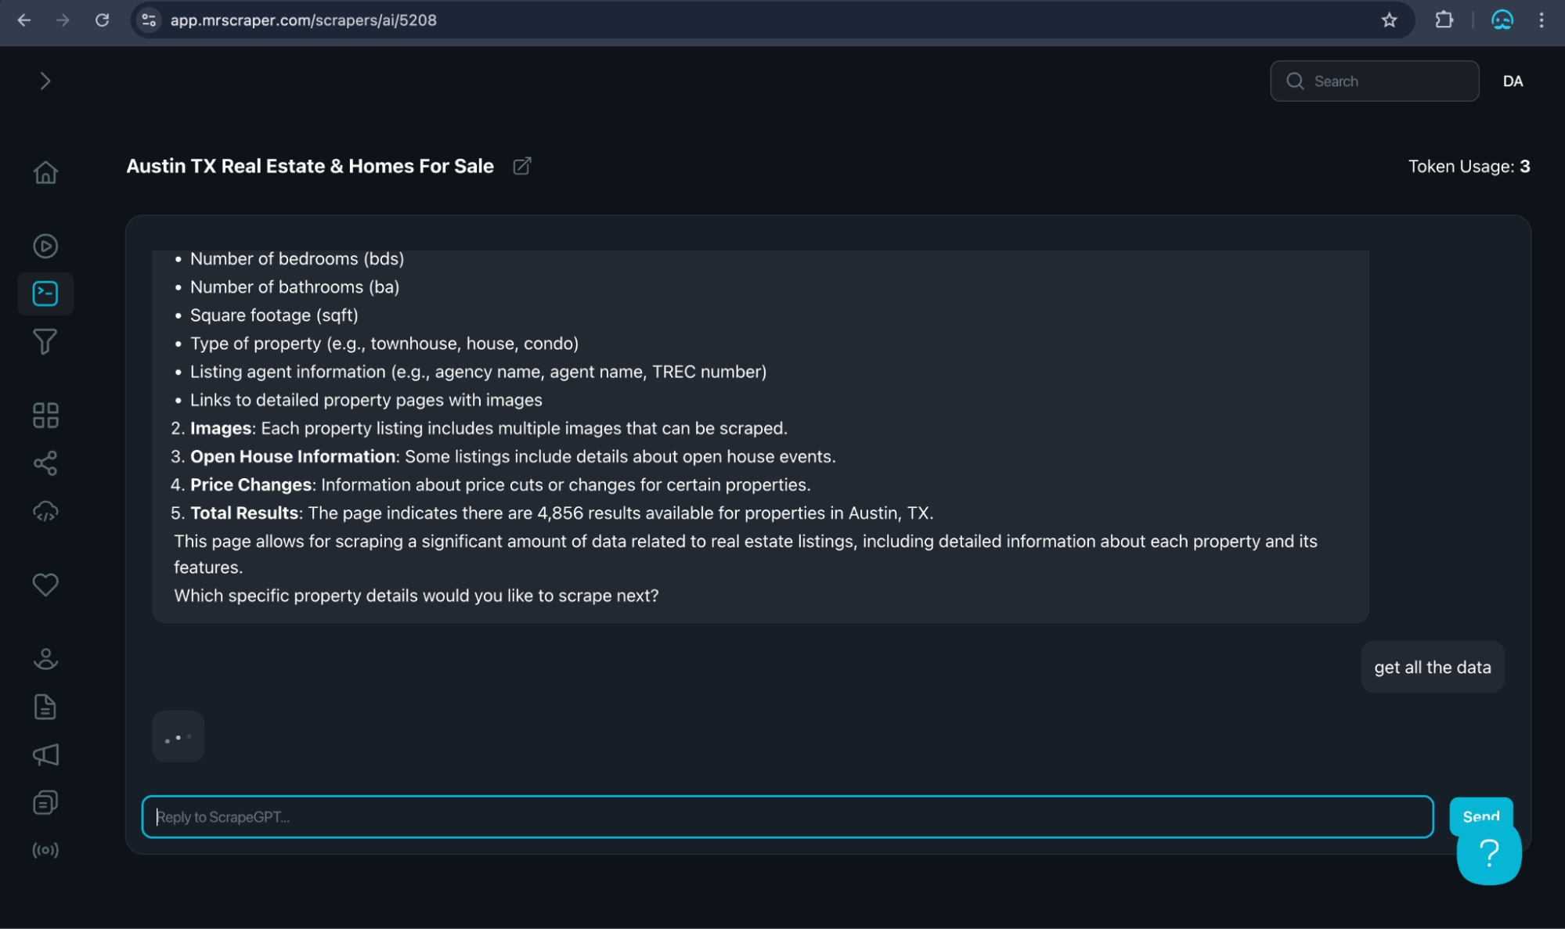The image size is (1565, 929).
Task: Click the external link icon next to title
Action: coord(520,166)
